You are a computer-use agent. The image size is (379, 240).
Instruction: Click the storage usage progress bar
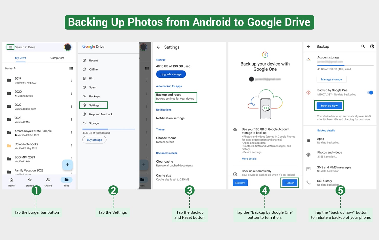coord(108,129)
